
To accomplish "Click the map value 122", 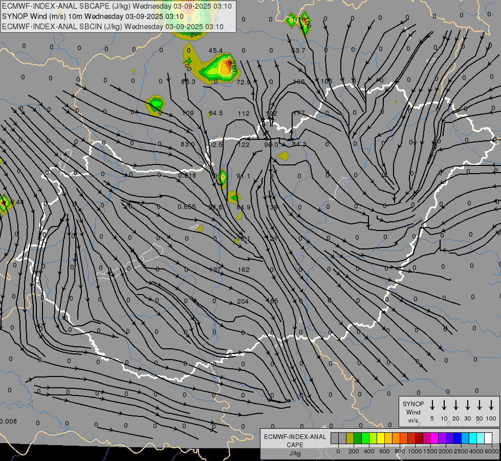I will click(x=244, y=144).
